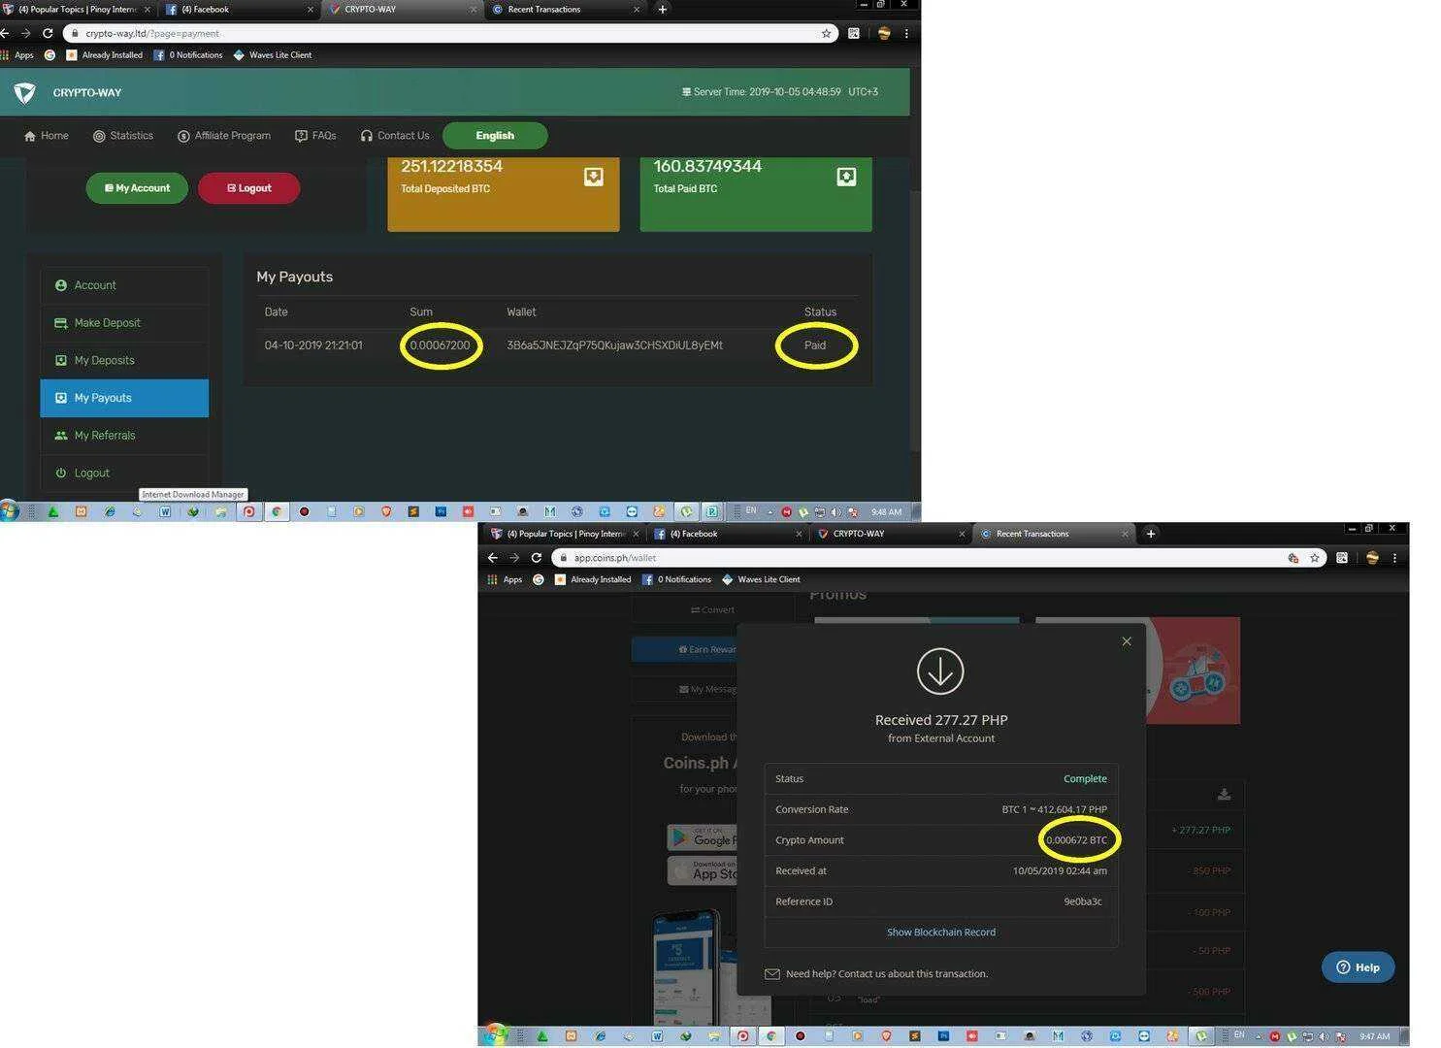Click transaction download icon behind dialog
This screenshot has height=1048, width=1441.
1225,795
